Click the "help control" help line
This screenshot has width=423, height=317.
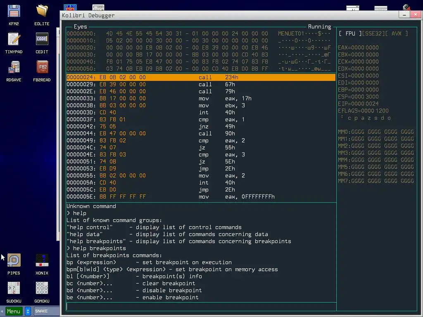click(x=154, y=227)
